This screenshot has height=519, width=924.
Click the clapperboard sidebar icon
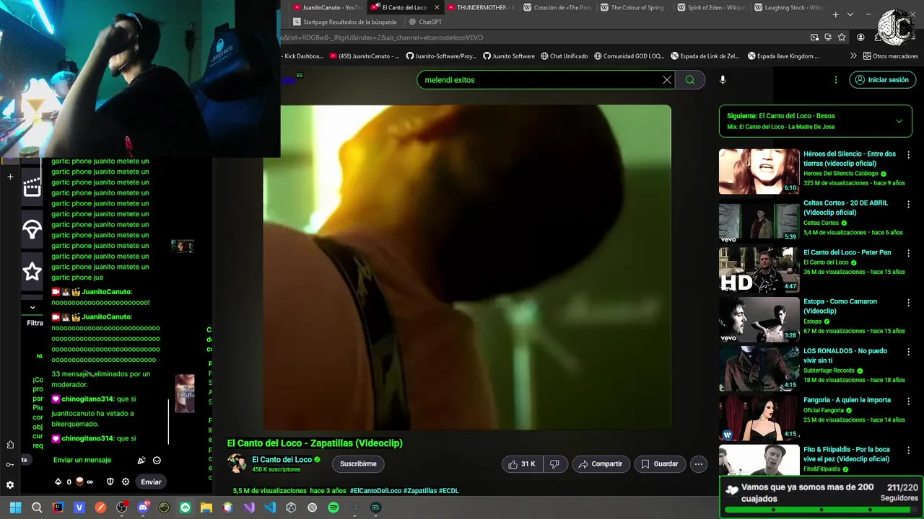click(x=32, y=187)
